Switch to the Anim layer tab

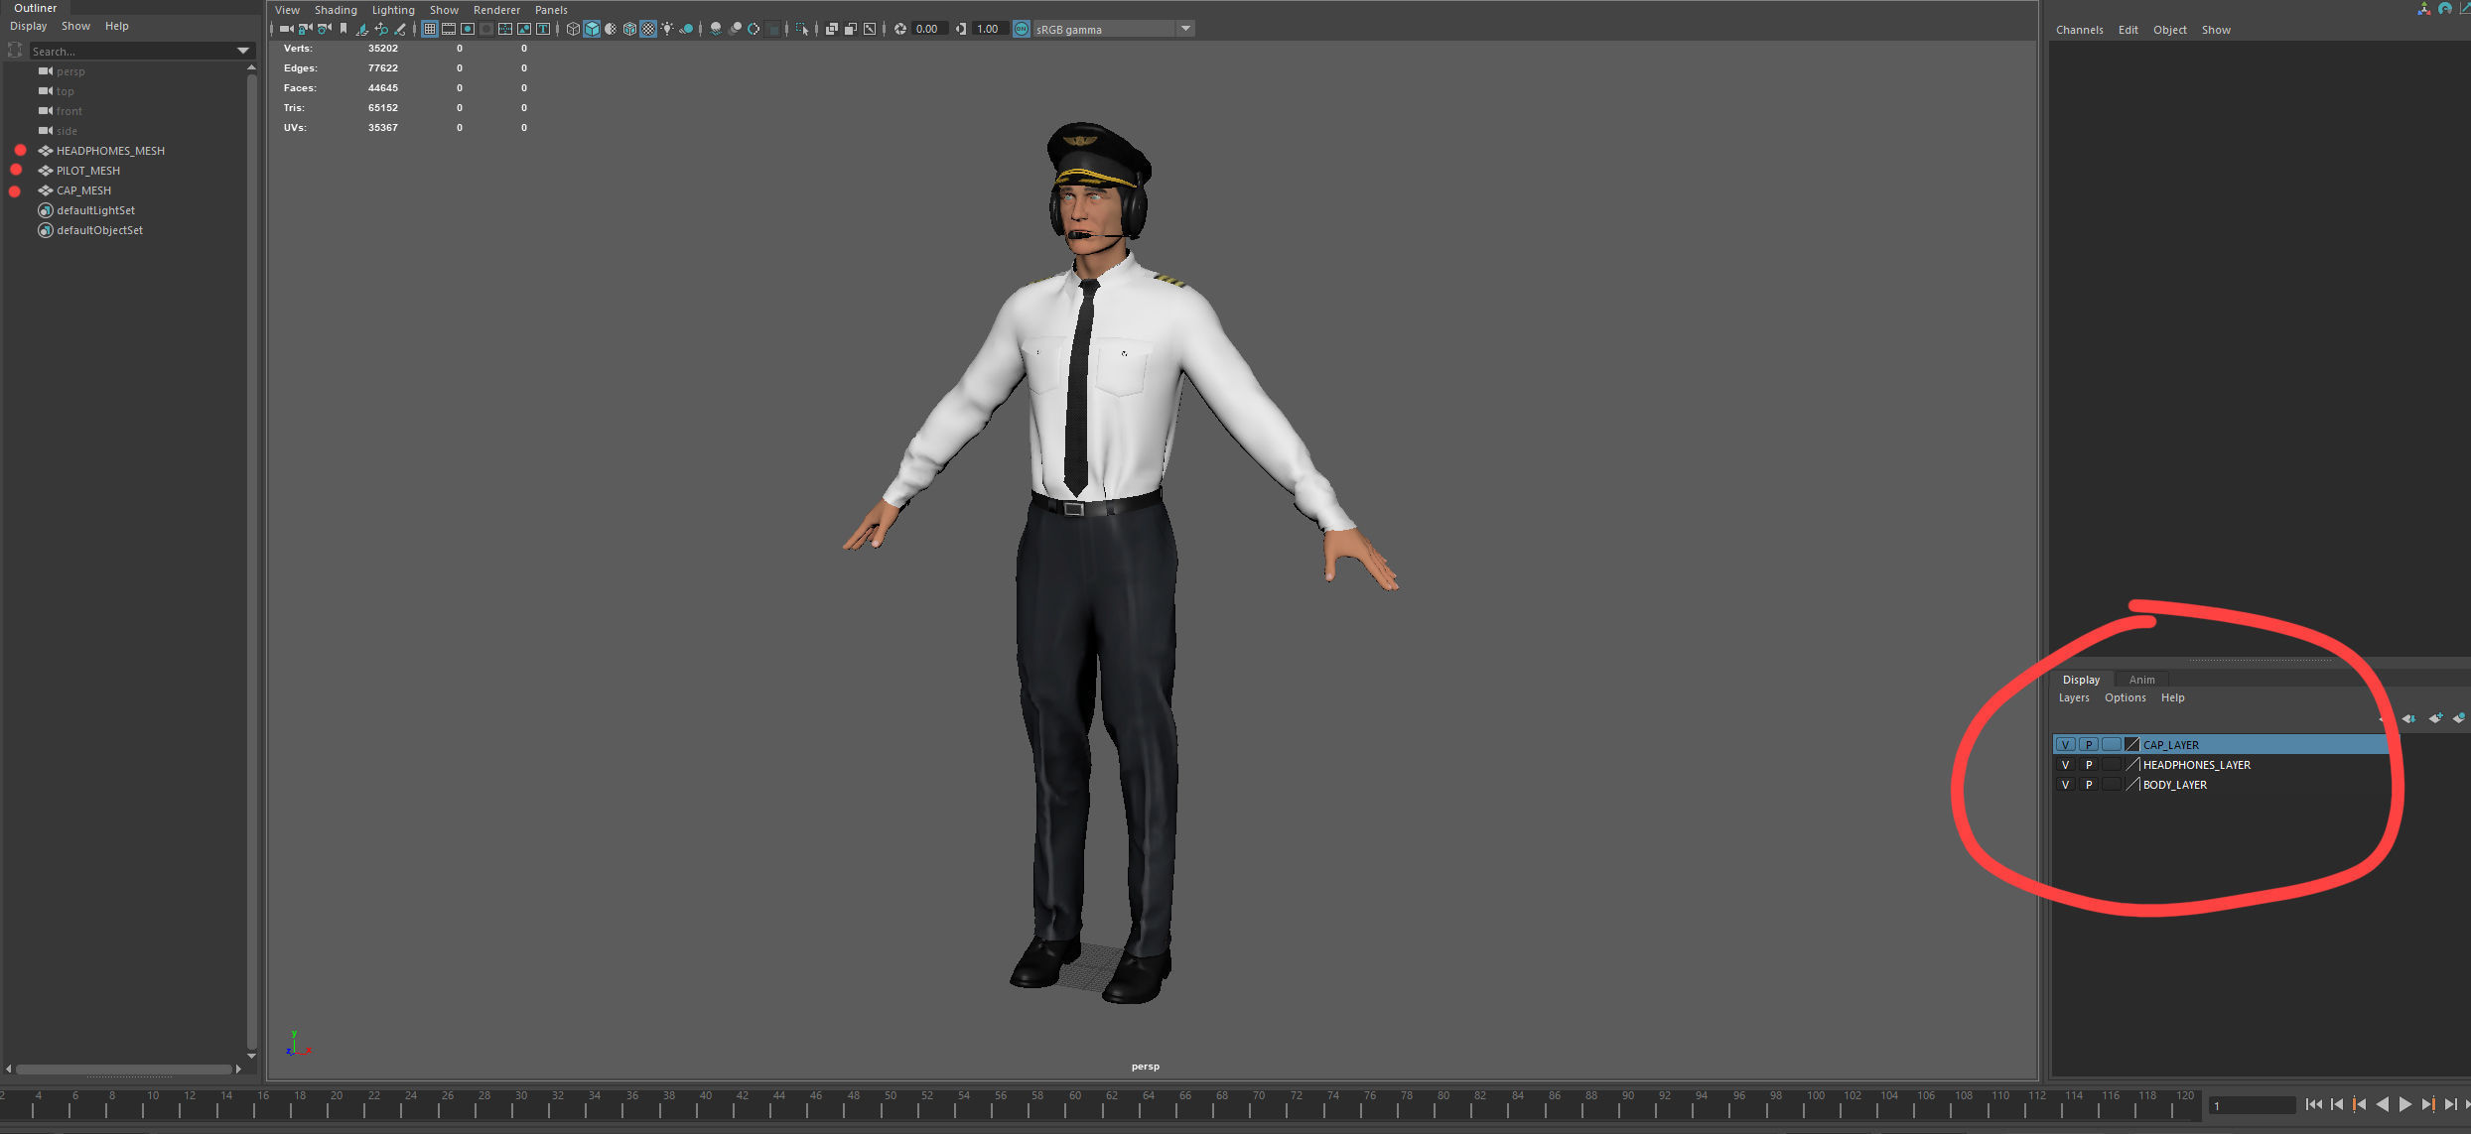[2141, 680]
